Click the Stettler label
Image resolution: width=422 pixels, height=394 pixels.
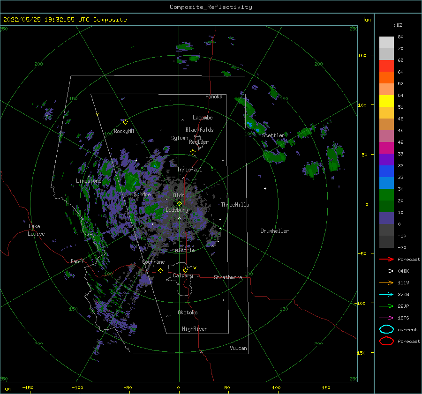[273, 135]
